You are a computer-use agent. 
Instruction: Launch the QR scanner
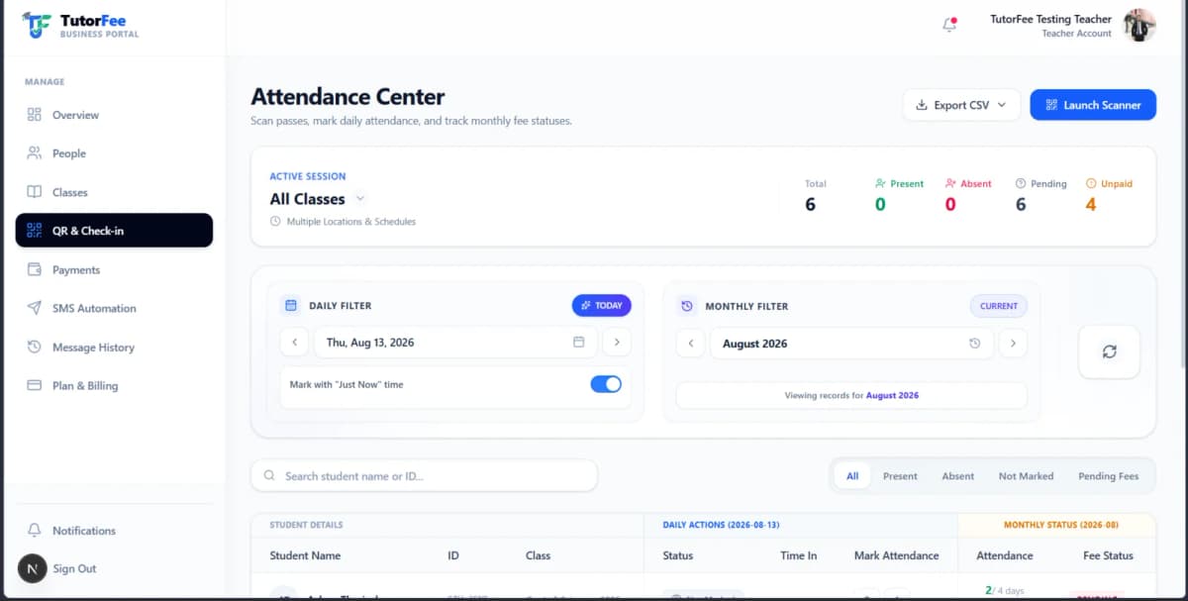(1093, 105)
